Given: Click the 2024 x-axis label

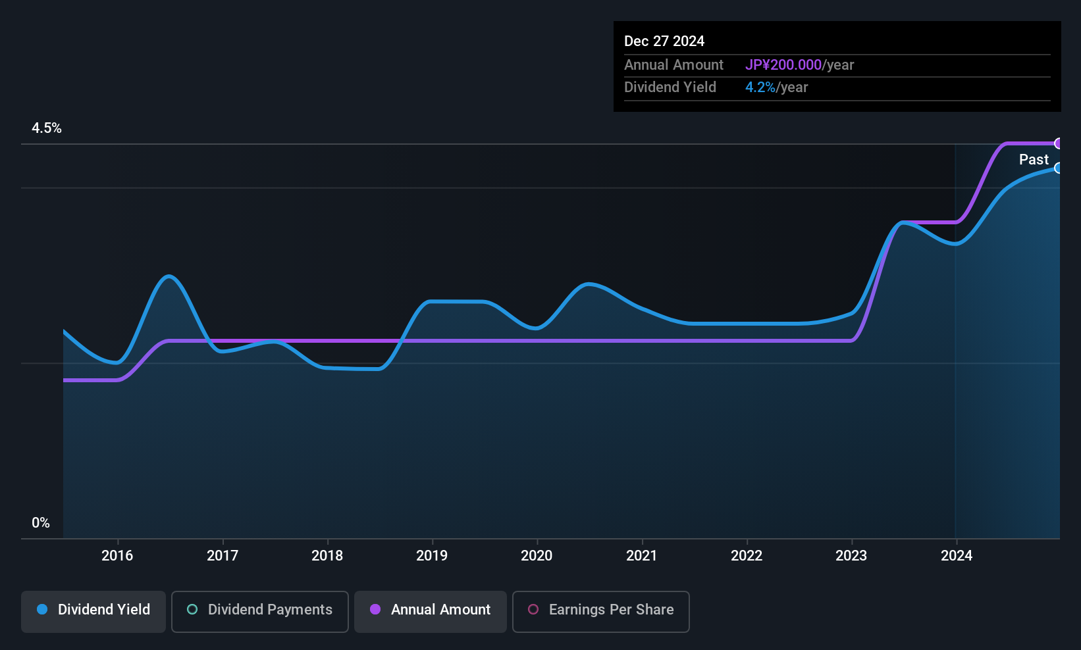Looking at the screenshot, I should [x=957, y=555].
